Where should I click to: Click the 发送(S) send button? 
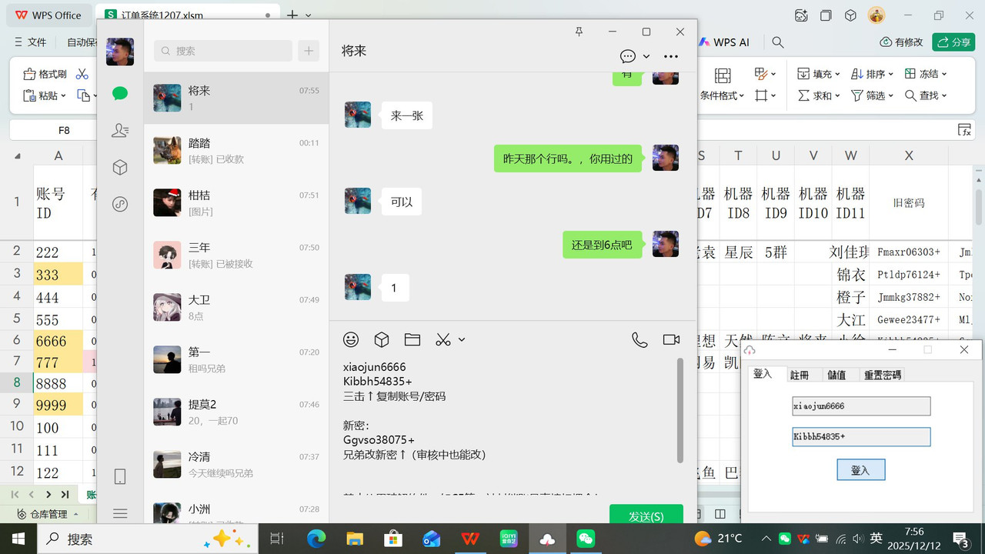[x=646, y=515]
